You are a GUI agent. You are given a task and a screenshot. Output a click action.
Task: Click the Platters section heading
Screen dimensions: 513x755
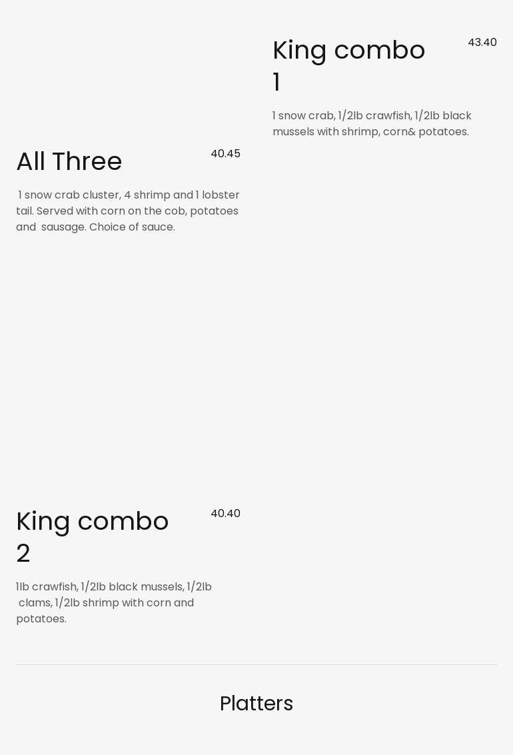click(x=256, y=704)
